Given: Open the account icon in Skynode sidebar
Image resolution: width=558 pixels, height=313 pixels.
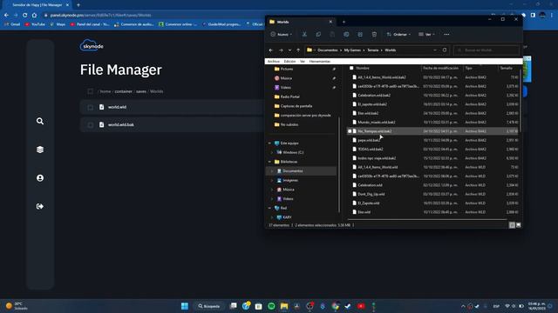Looking at the screenshot, I should click(40, 178).
